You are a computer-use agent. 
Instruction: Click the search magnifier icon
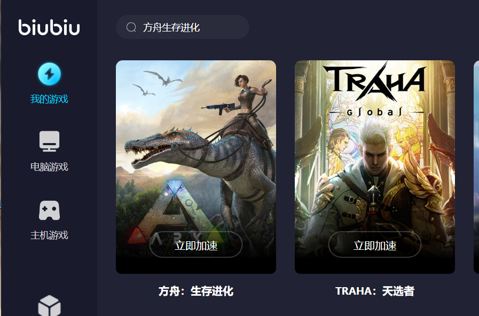pyautogui.click(x=131, y=27)
